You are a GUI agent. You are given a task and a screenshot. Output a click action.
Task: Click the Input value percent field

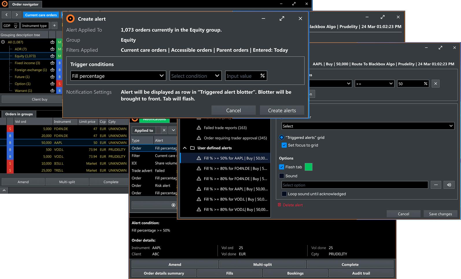(x=246, y=76)
